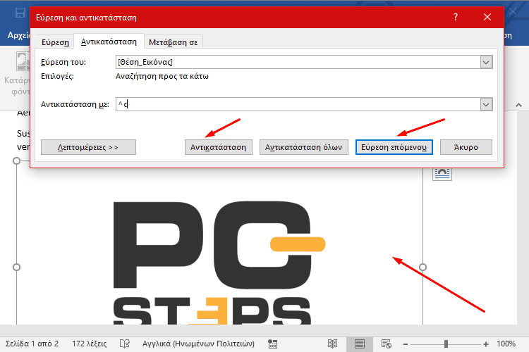Open the Αρχείο menu in Word

click(x=18, y=35)
